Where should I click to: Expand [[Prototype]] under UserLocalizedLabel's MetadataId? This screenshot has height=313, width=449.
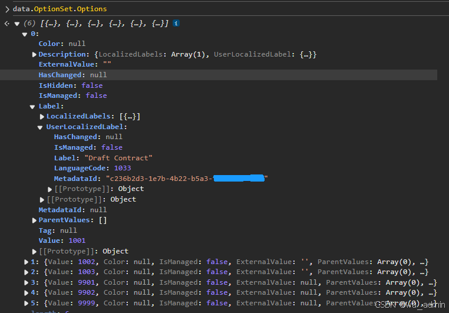tap(49, 189)
